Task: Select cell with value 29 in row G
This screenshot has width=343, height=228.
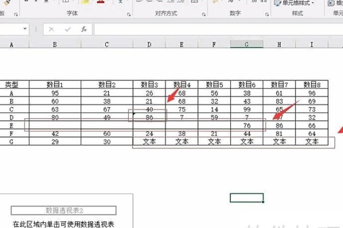Action: click(55, 141)
